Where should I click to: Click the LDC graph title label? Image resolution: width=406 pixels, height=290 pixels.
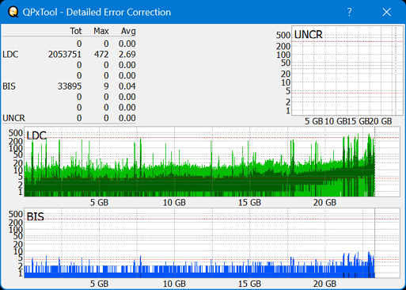coord(36,135)
